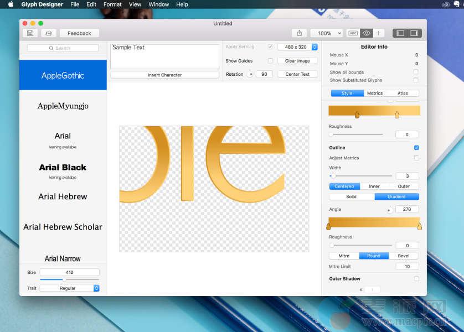Click the share icon in the toolbar

point(299,33)
